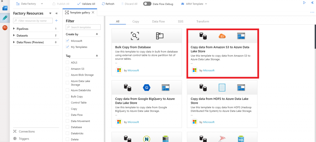The height and width of the screenshot is (142, 316).
Task: Check the Azure Blob Storage tag checkbox
Action: (68, 75)
